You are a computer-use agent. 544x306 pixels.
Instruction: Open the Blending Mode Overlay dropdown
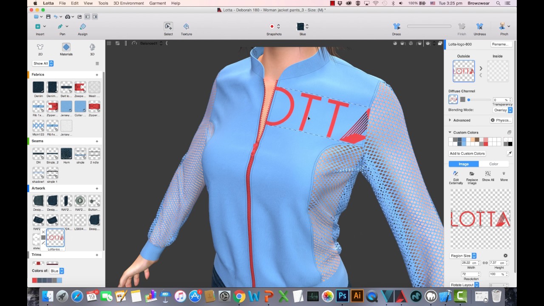pos(503,110)
